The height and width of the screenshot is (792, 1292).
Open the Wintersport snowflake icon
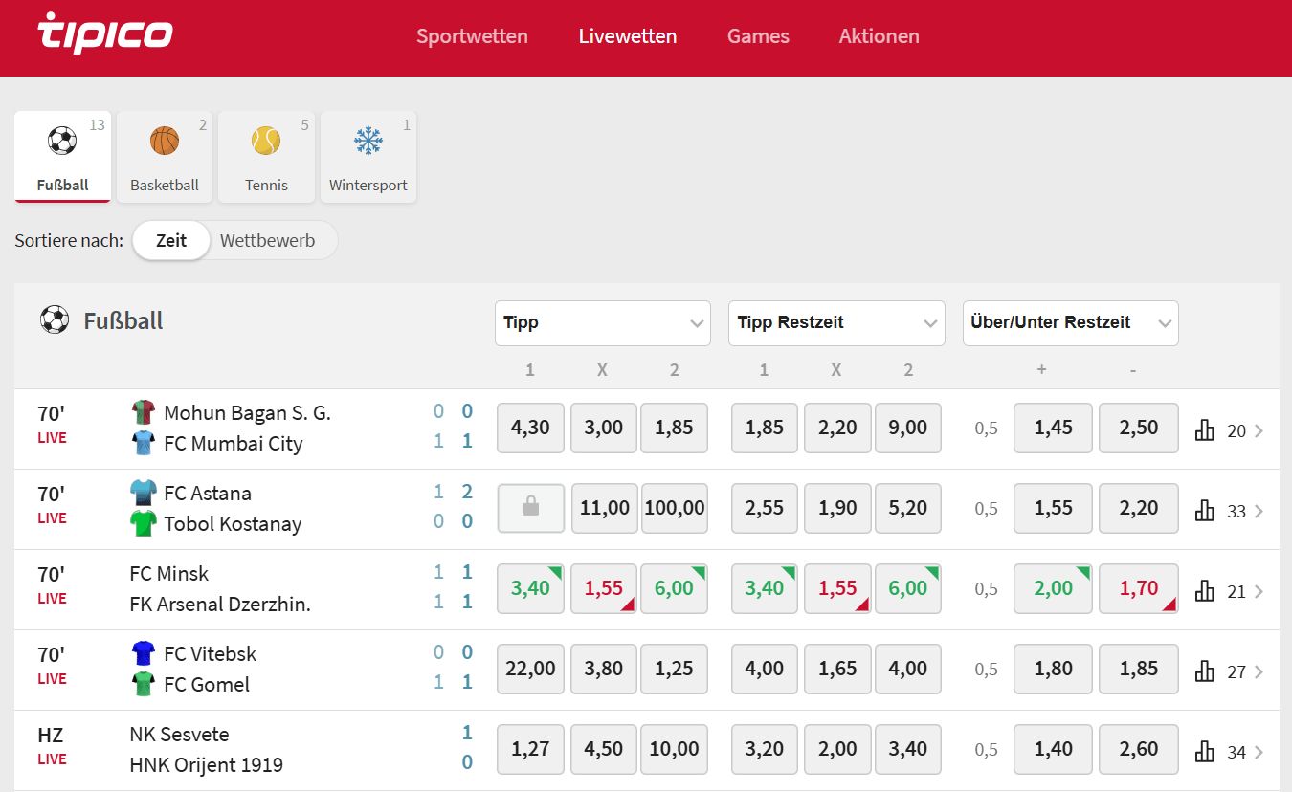coord(368,142)
